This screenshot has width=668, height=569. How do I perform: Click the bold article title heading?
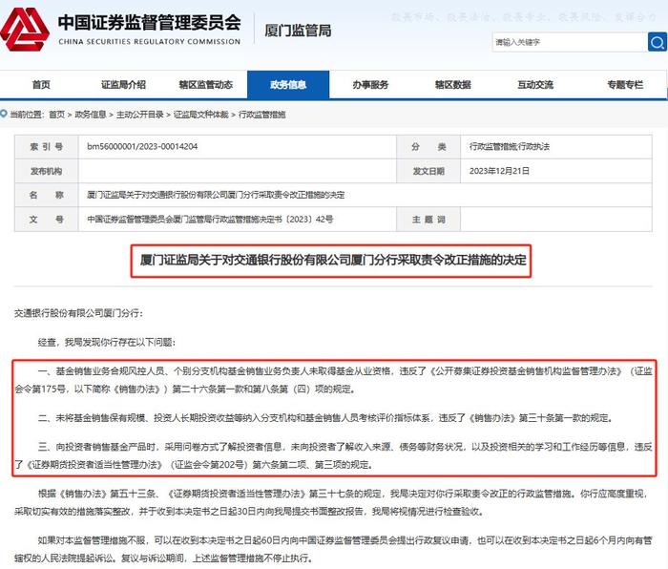coord(333,260)
